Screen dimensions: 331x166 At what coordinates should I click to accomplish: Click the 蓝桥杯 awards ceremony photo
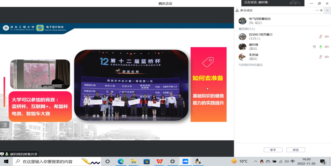(131, 85)
